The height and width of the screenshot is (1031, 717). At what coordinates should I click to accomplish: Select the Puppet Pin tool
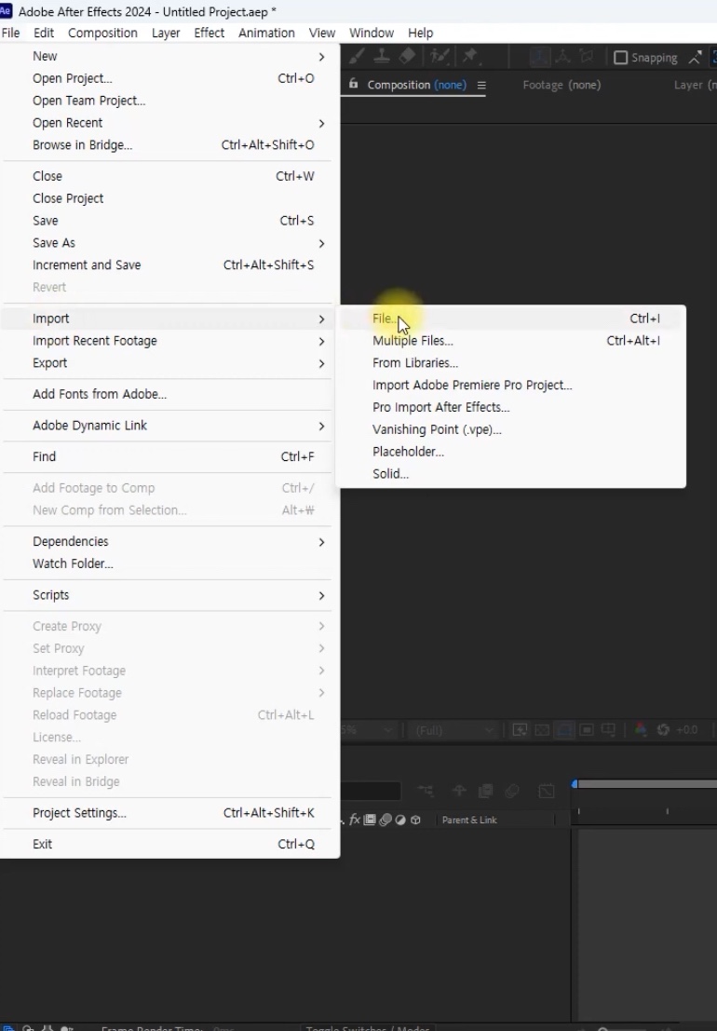tap(470, 57)
